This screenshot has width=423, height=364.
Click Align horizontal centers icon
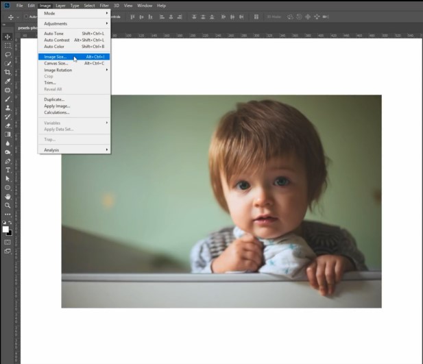click(171, 17)
